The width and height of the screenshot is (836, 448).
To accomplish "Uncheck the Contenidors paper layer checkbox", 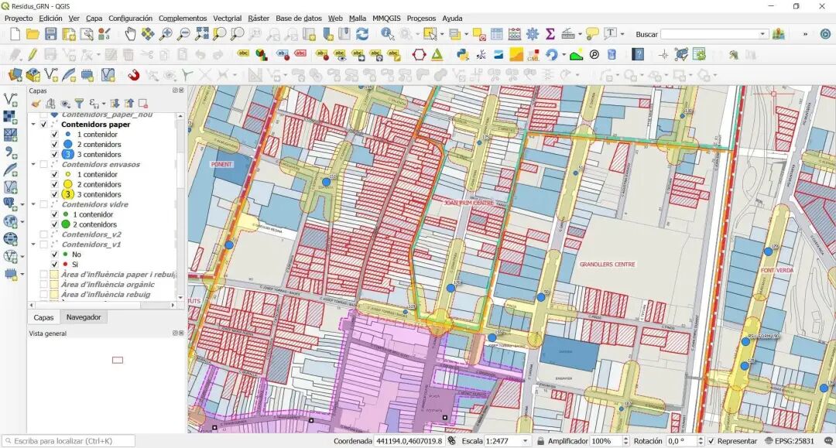I will 43,125.
